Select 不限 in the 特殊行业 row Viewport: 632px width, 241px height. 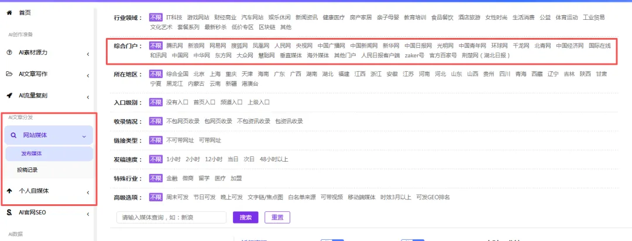point(156,178)
